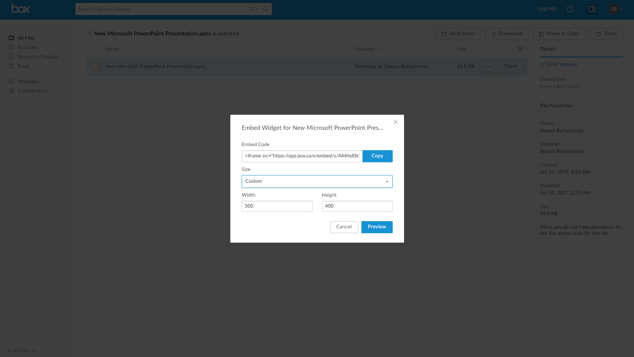Open Collaborators in the sidebar

pyautogui.click(x=28, y=91)
